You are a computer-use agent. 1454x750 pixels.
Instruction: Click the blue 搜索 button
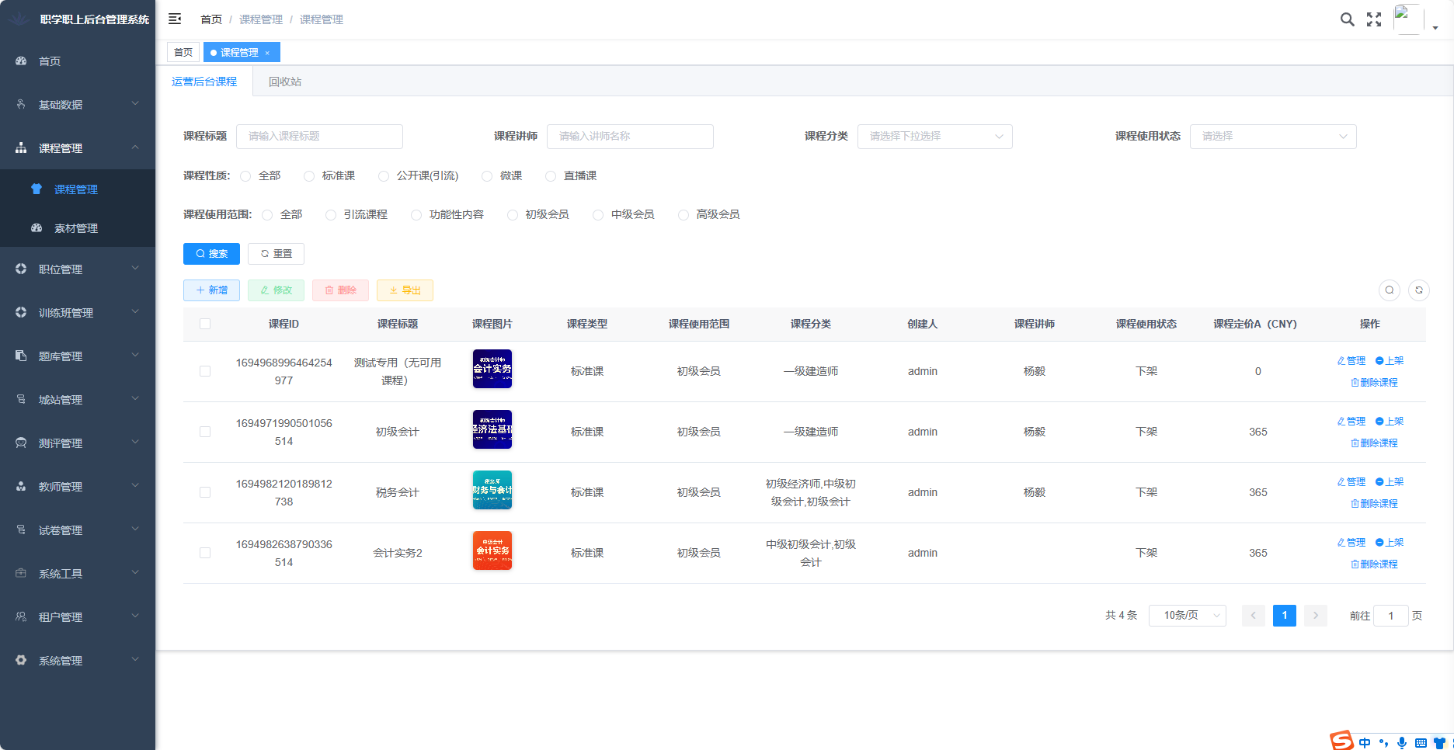(x=211, y=254)
